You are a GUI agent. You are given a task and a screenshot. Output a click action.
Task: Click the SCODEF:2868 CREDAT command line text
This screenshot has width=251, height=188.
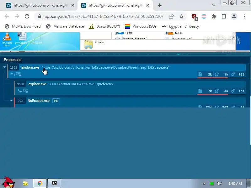pyautogui.click(x=81, y=84)
